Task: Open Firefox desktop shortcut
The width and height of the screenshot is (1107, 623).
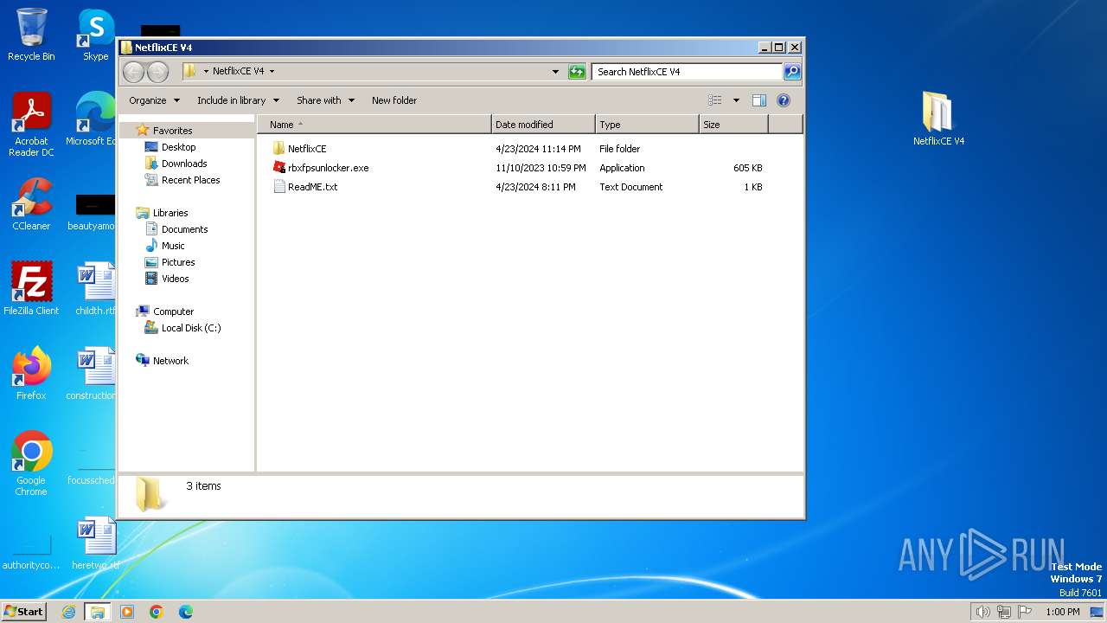Action: pos(31,373)
